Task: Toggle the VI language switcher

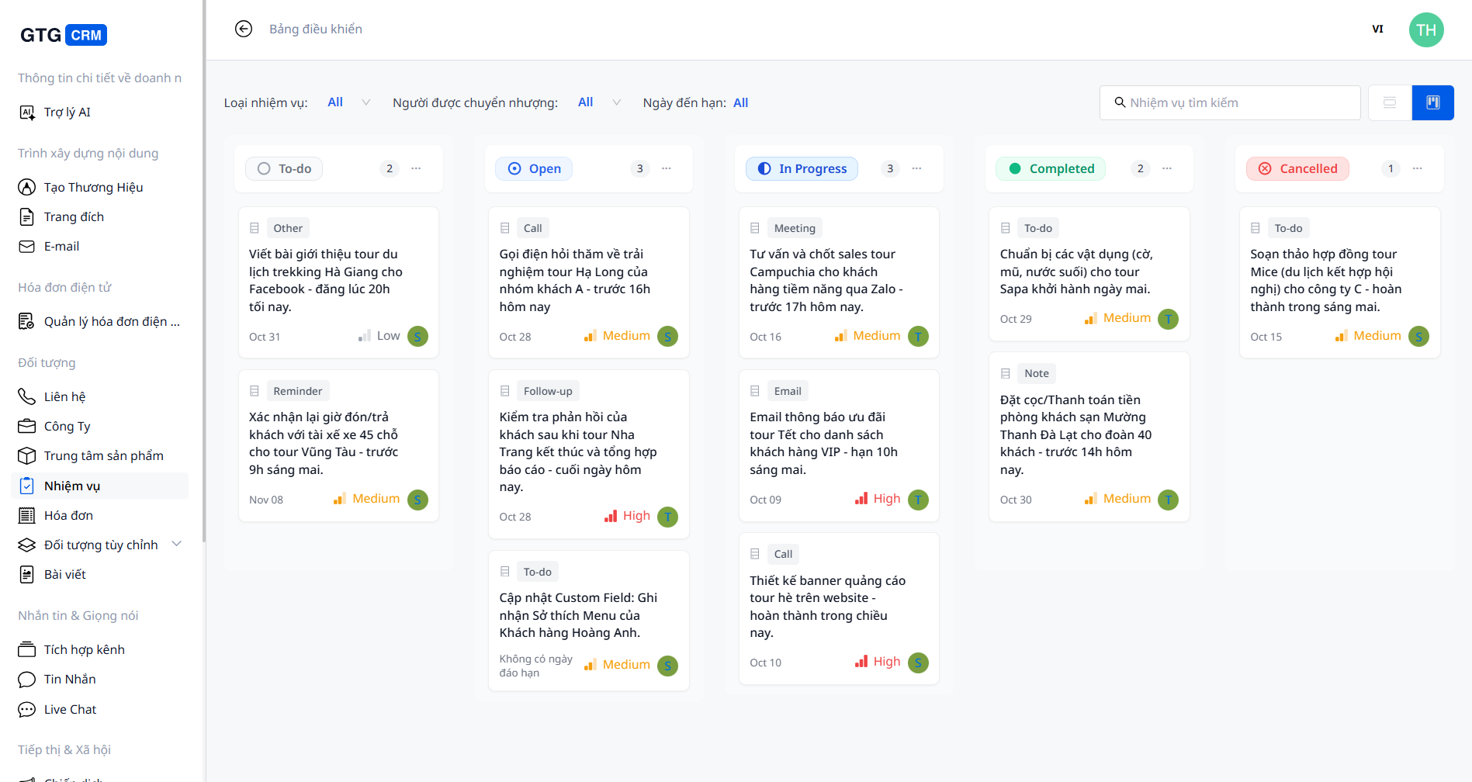Action: pyautogui.click(x=1377, y=29)
